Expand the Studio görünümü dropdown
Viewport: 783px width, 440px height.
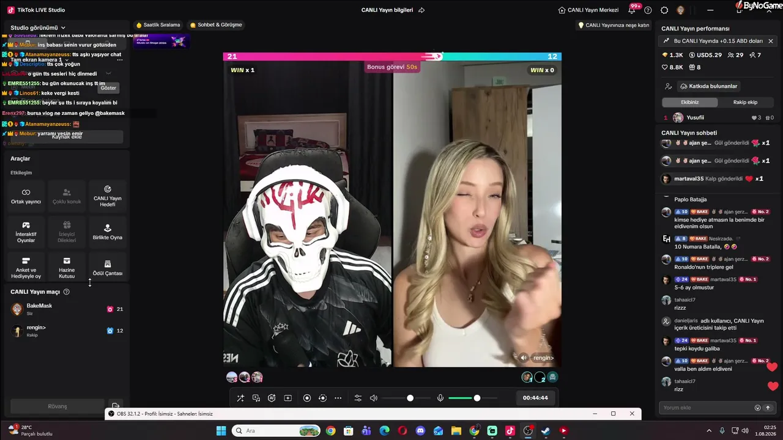click(38, 28)
